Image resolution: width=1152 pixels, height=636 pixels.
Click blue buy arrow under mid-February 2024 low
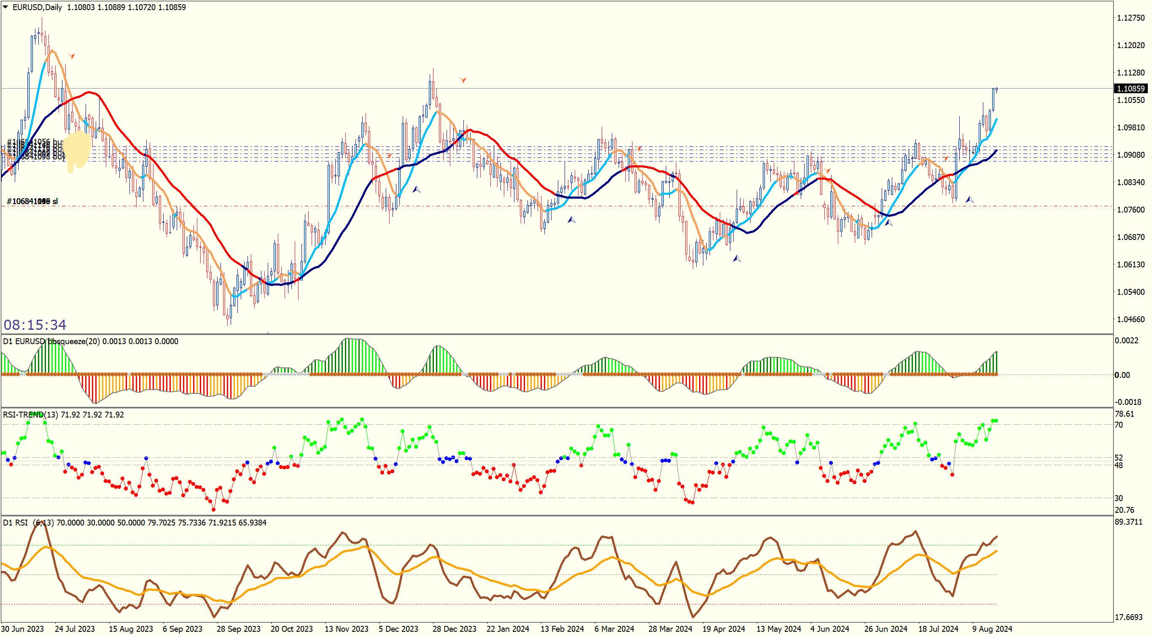tap(571, 220)
